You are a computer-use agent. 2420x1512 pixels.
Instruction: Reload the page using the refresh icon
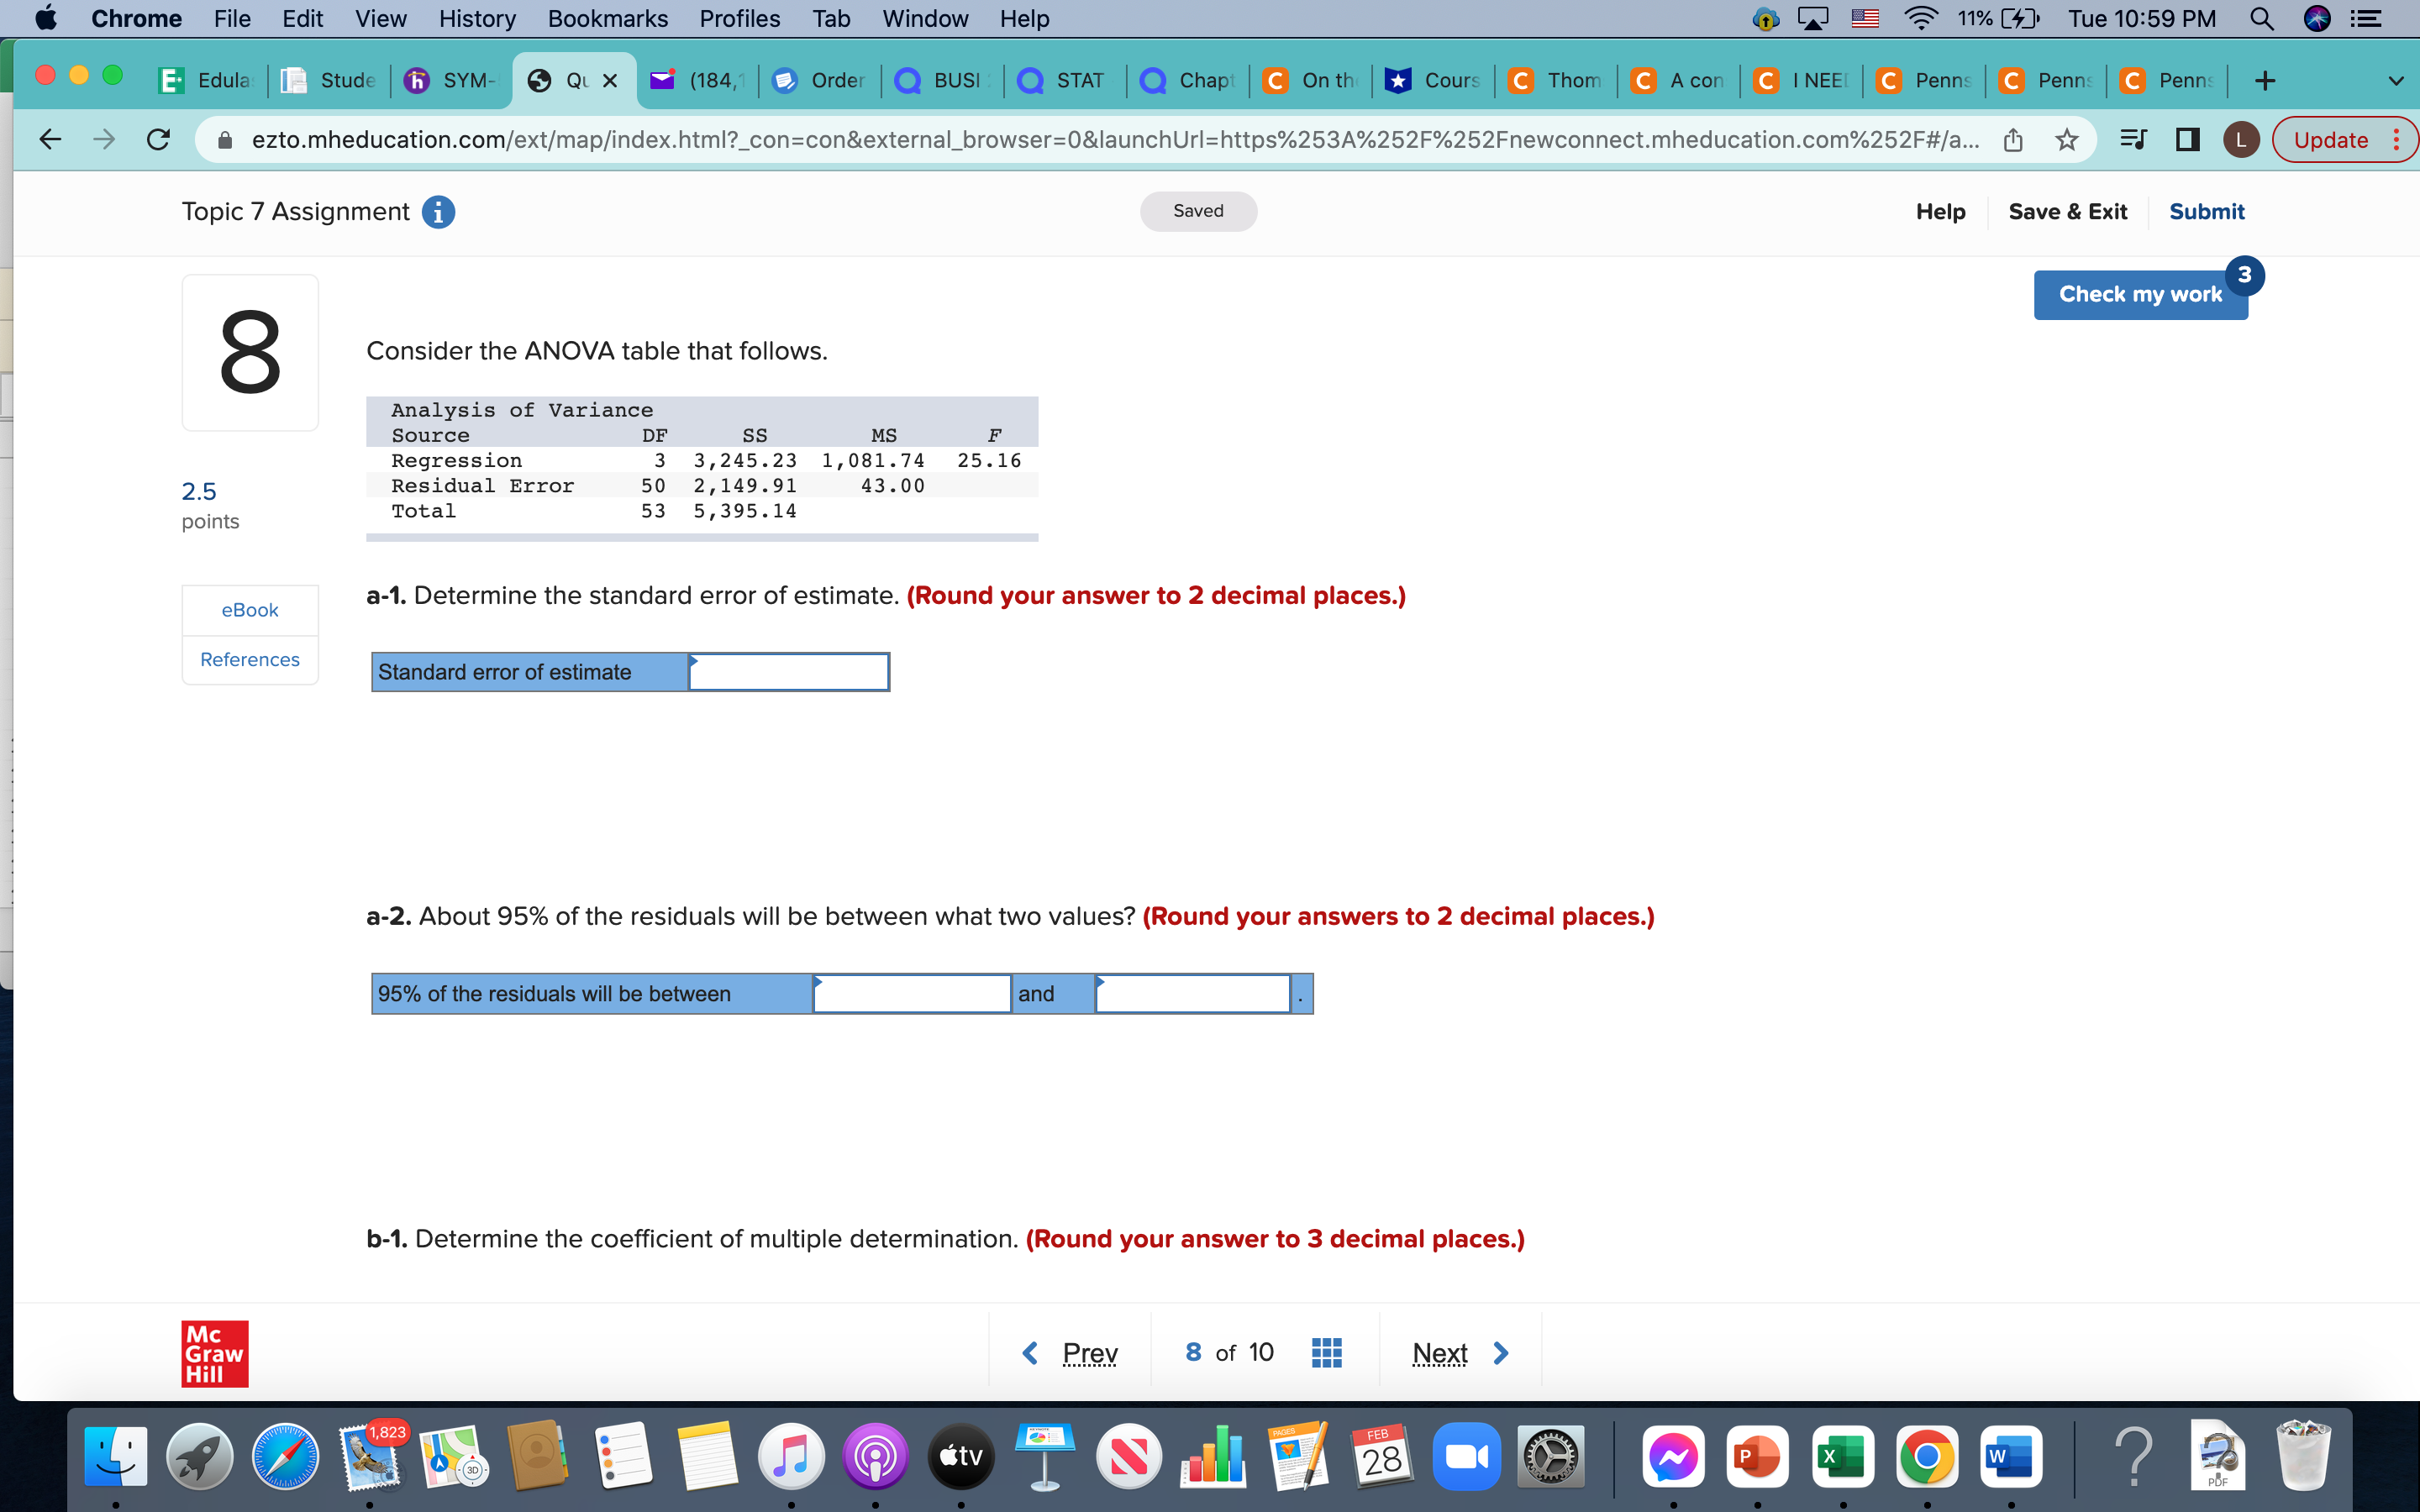click(x=158, y=139)
